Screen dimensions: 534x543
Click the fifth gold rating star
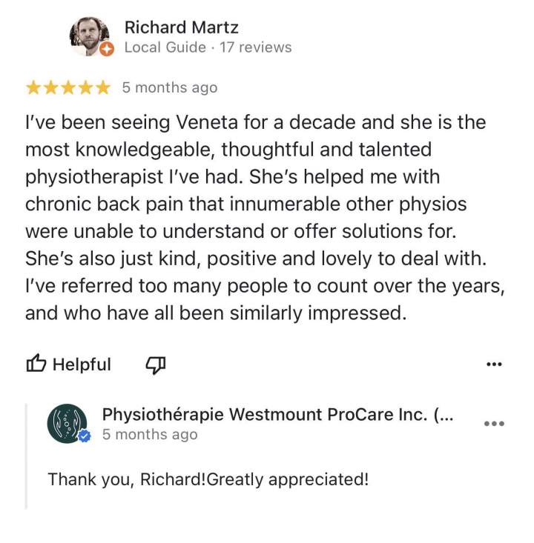(103, 87)
